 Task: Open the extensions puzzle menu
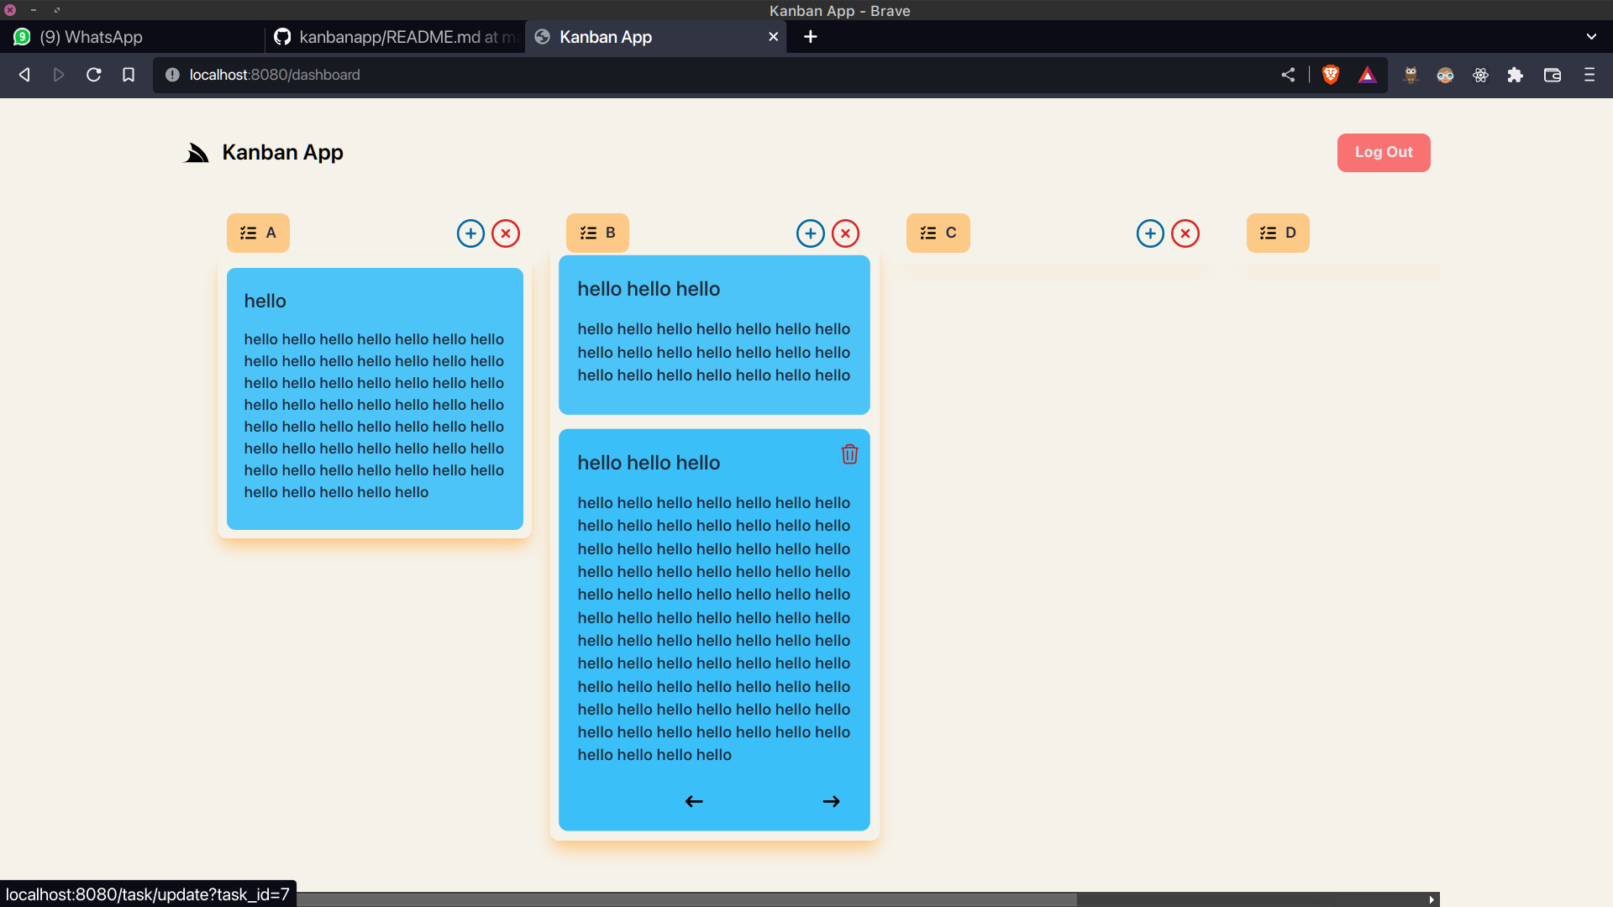pos(1515,75)
